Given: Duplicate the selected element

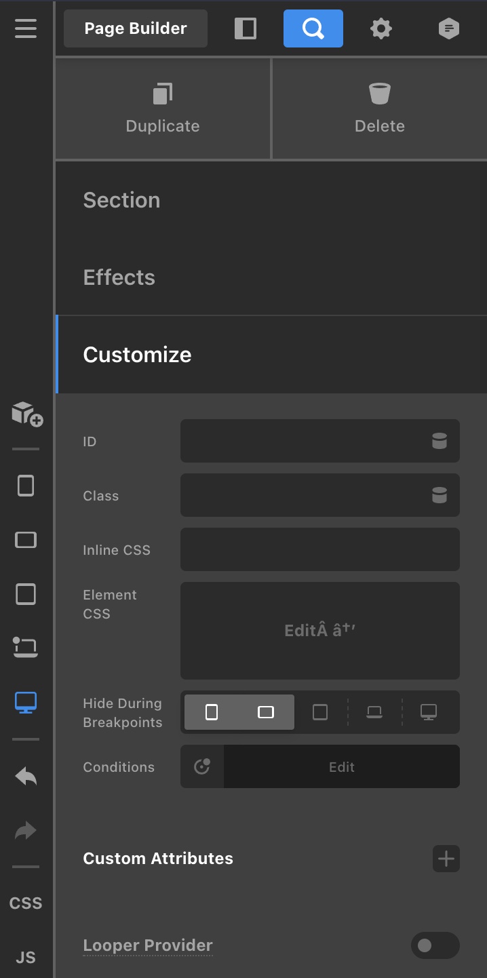Looking at the screenshot, I should click(x=163, y=109).
